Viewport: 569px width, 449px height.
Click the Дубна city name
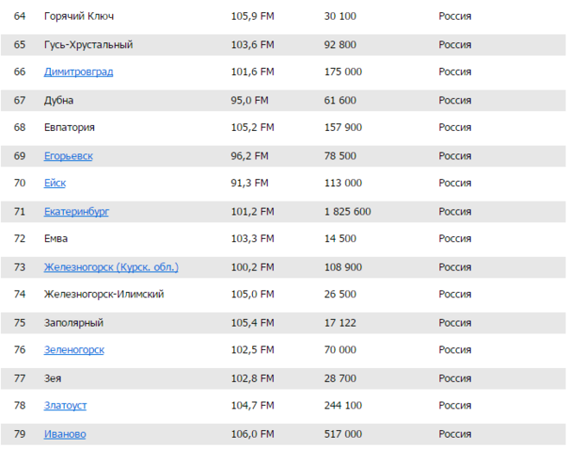coord(60,100)
